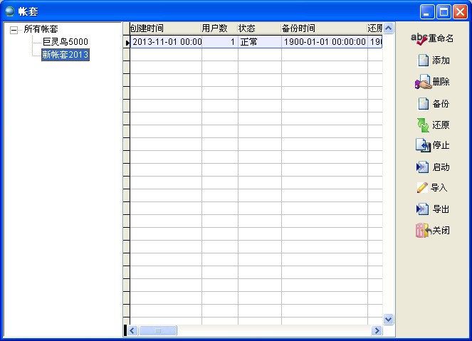Viewport: 472px width, 341px height.
Task: Click the 导出 (Export) icon button
Action: (423, 209)
